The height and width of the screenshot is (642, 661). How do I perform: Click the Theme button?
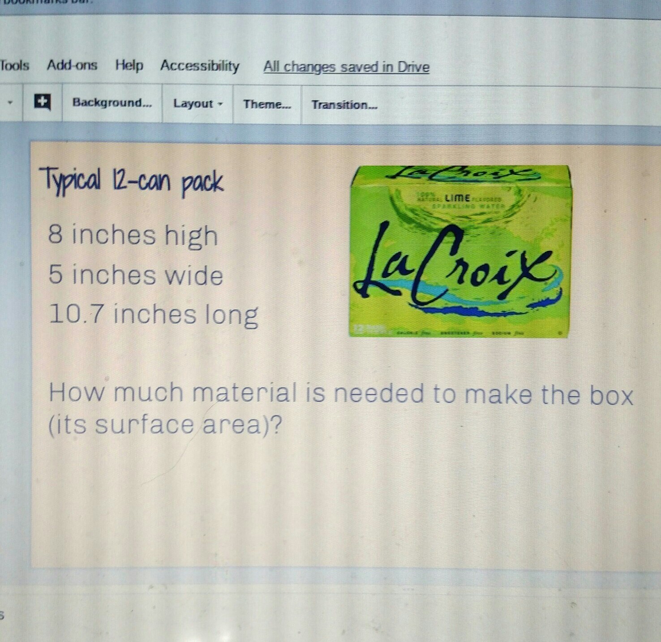(x=267, y=104)
